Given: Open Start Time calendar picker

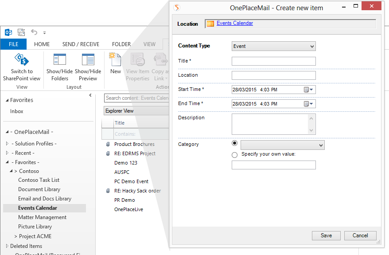Looking at the screenshot, I should pos(308,90).
